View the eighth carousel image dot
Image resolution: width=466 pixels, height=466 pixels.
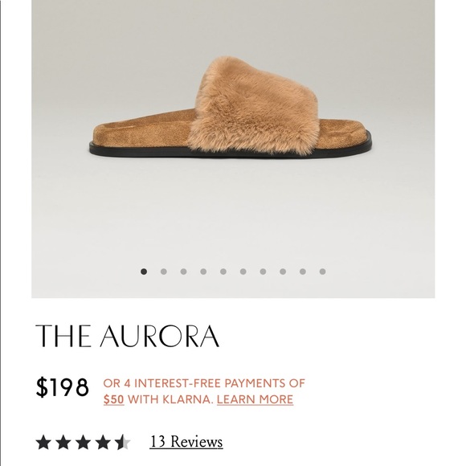pos(283,272)
